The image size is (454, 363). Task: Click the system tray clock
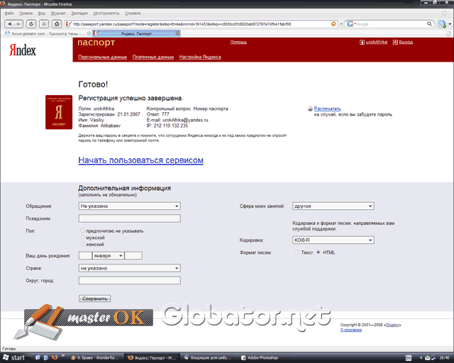point(444,358)
